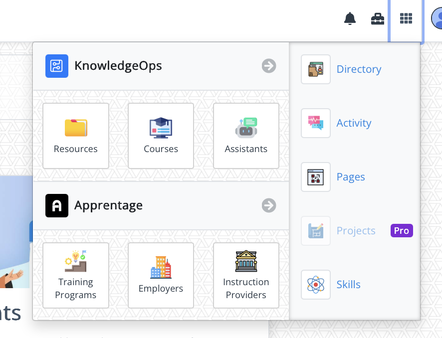This screenshot has width=442, height=338.
Task: Open the Pages section
Action: 351,177
